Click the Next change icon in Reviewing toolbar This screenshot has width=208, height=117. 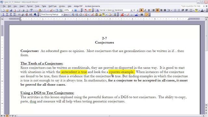[77, 14]
